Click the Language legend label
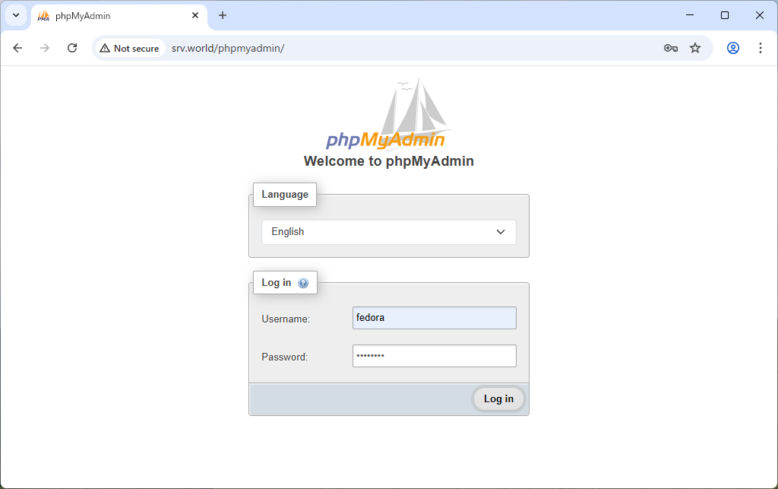This screenshot has width=778, height=489. 285,195
